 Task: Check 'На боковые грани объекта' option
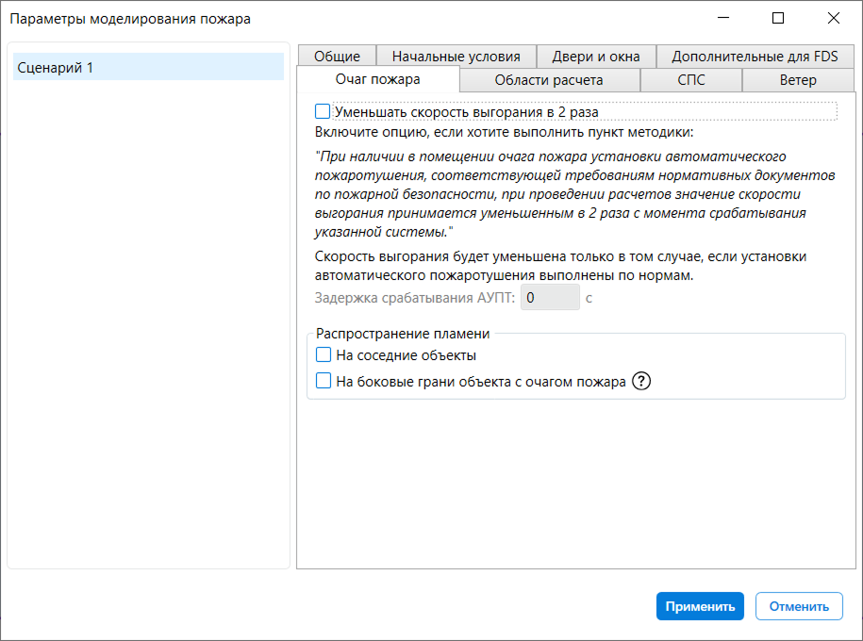324,381
